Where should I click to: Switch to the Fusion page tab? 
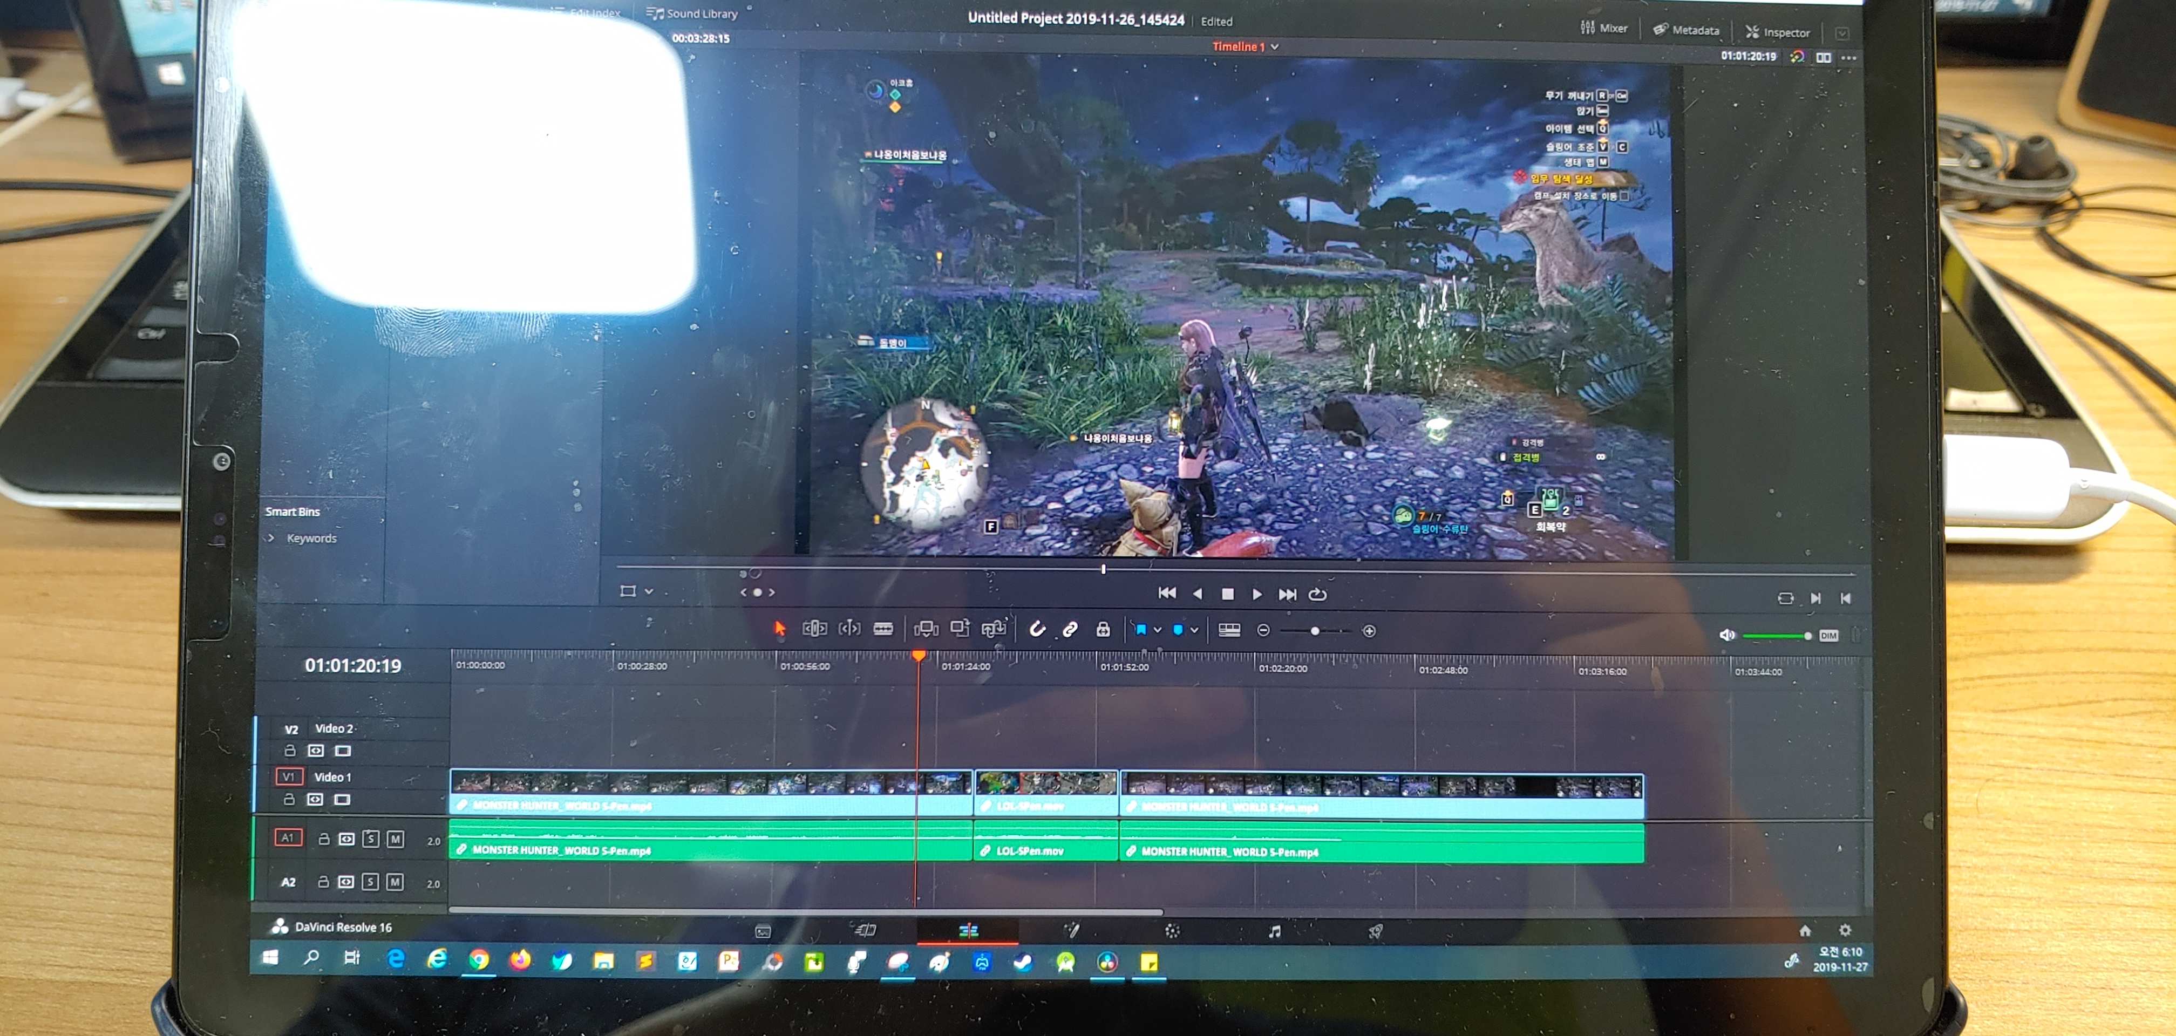tap(1071, 930)
